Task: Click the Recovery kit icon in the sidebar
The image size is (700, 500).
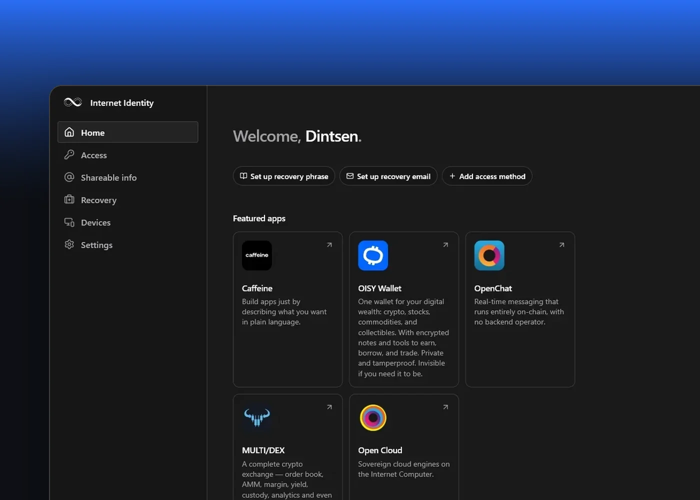Action: click(x=69, y=199)
